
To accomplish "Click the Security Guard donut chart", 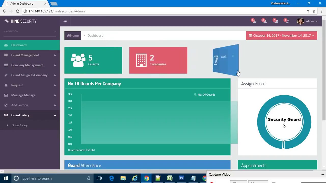I will coord(284,122).
